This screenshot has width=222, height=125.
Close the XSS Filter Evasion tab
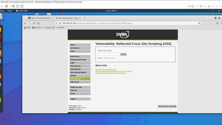click(x=80, y=18)
